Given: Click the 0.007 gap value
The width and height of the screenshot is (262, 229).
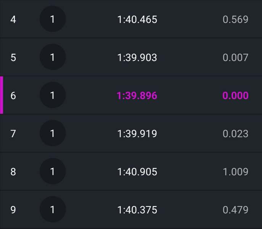Looking at the screenshot, I should 235,58.
